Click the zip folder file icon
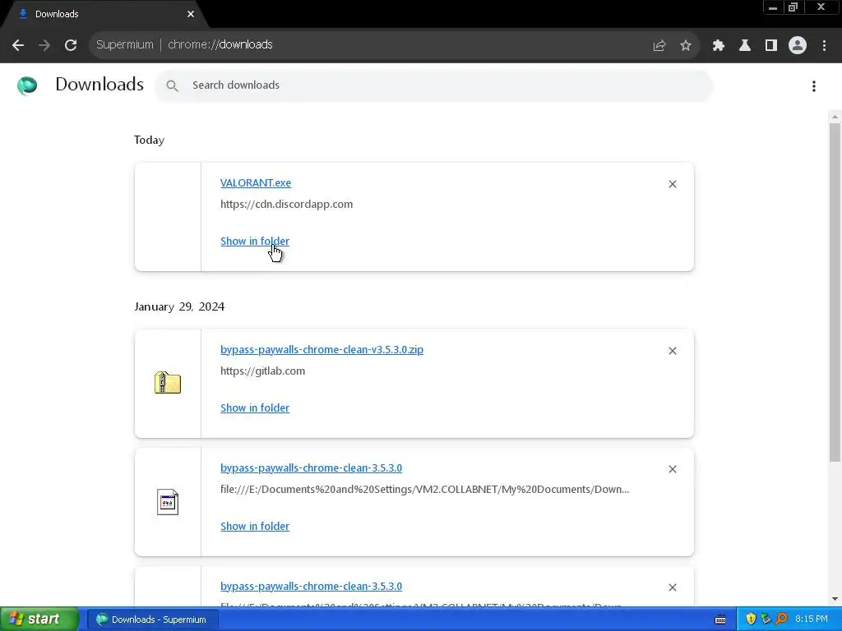 [168, 383]
